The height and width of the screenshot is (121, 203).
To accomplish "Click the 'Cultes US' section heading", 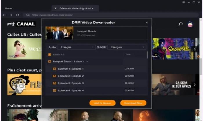I will [24, 34].
